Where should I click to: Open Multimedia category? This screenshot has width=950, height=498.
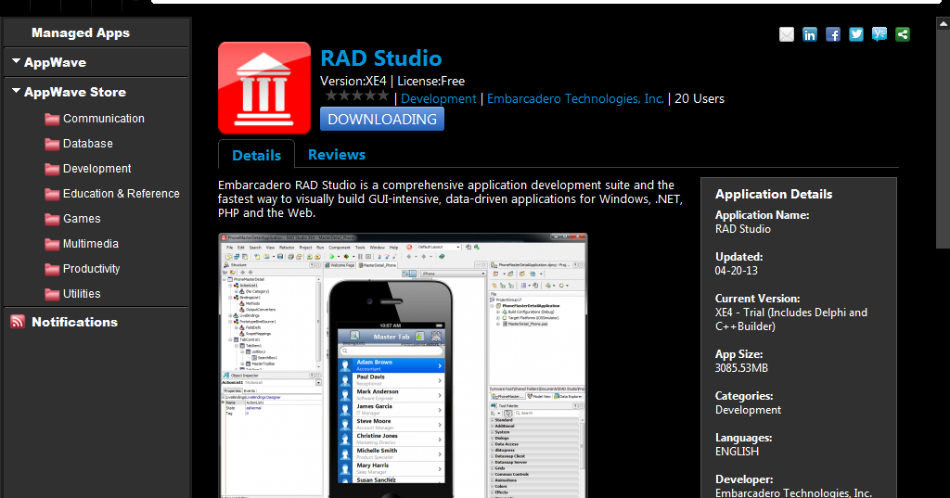click(x=91, y=244)
